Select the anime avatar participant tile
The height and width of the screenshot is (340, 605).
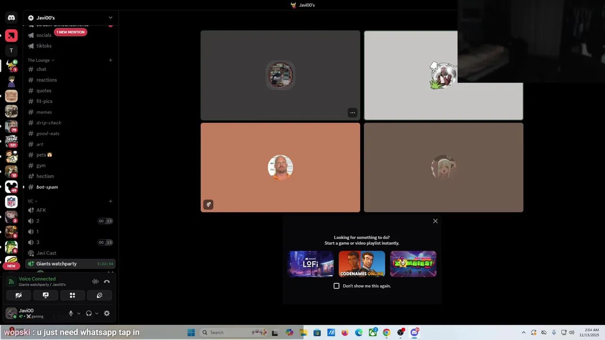(443, 168)
